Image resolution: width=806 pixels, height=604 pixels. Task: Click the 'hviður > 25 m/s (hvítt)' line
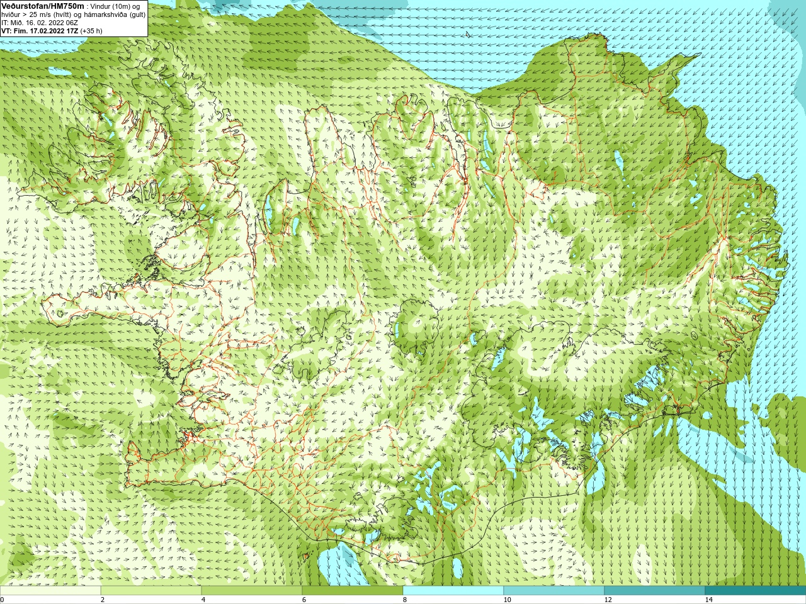click(38, 14)
